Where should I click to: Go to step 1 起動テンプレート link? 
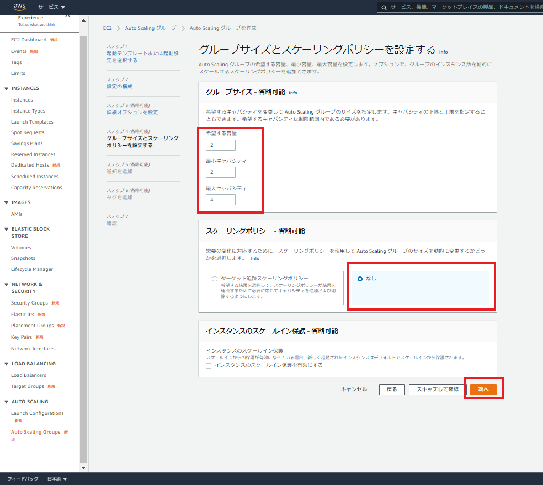pyautogui.click(x=142, y=57)
